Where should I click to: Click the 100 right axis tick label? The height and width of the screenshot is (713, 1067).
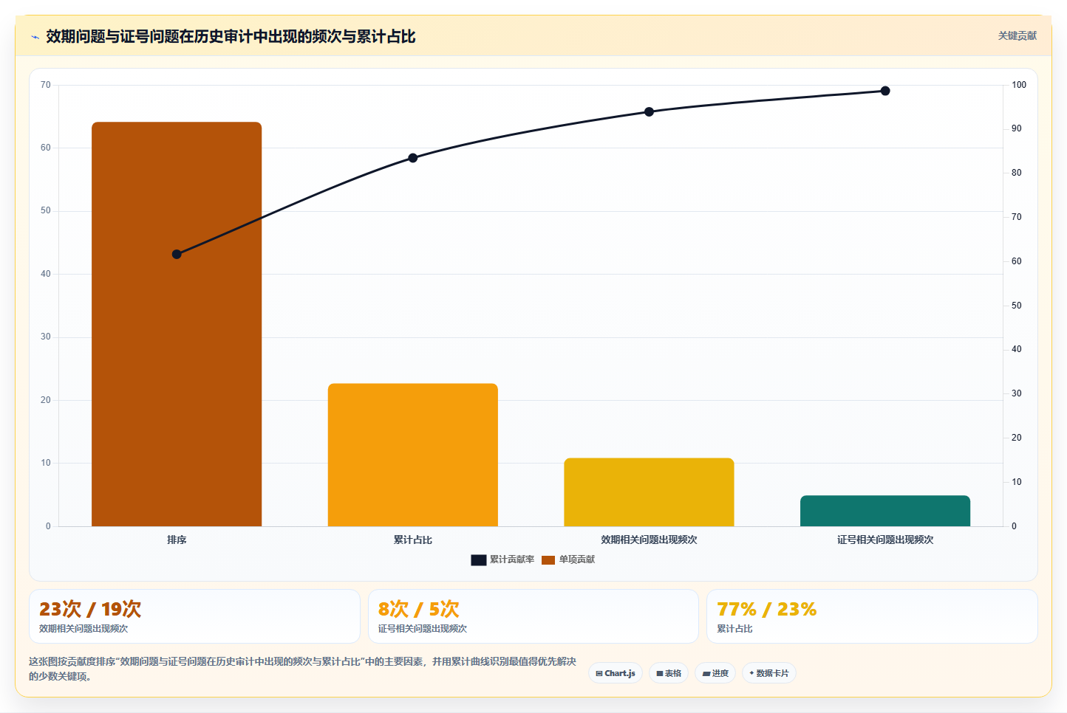click(x=1019, y=85)
